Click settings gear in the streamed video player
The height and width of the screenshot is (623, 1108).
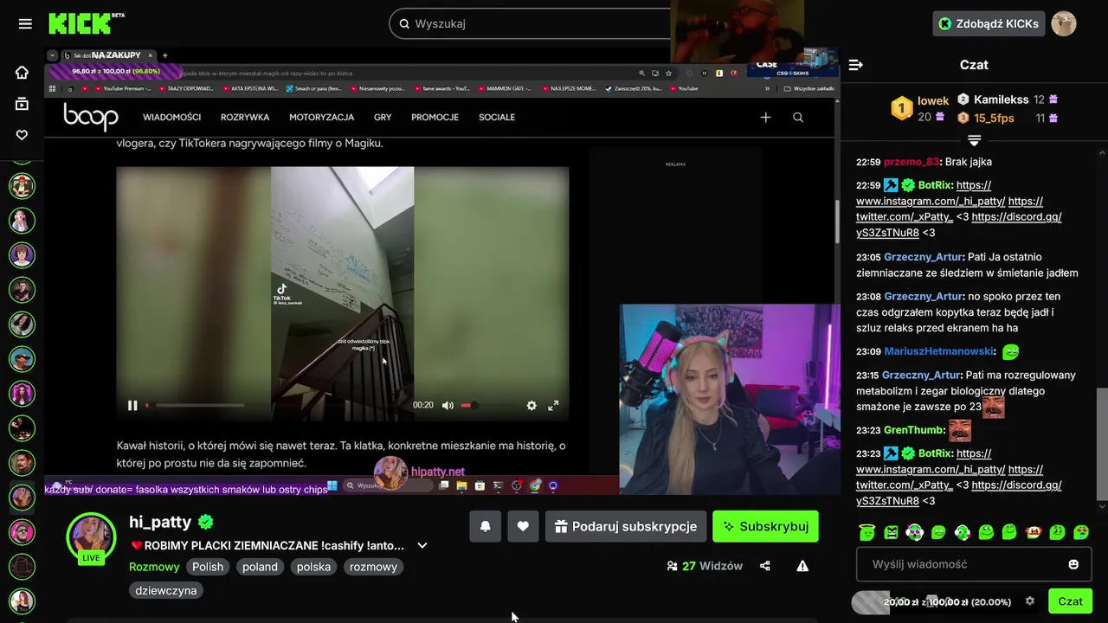click(531, 405)
